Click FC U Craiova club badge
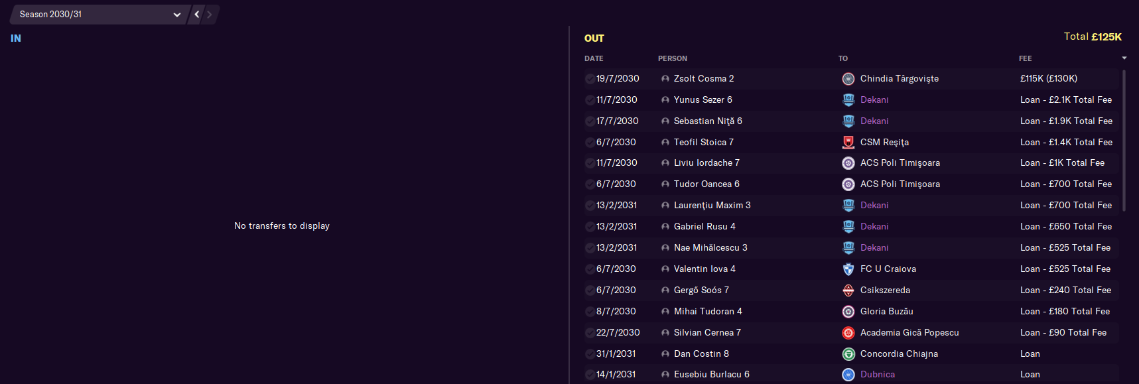This screenshot has height=384, width=1139. (848, 269)
